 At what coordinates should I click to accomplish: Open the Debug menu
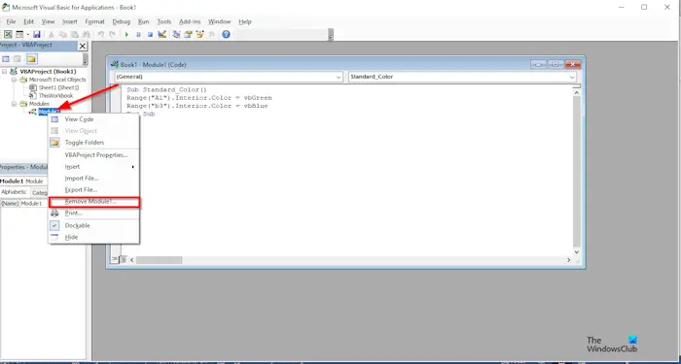122,21
